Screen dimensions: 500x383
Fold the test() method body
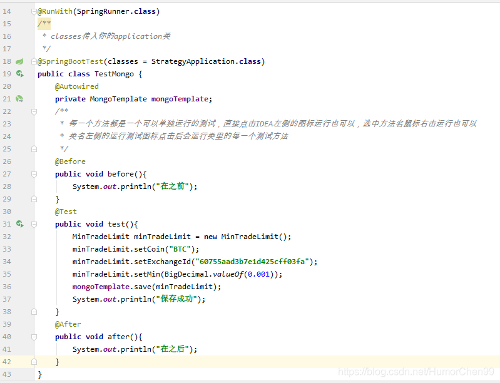click(34, 224)
